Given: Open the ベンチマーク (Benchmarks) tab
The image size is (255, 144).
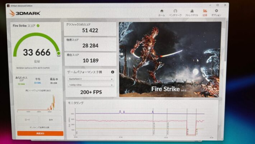Looking at the screenshot, I should (x=175, y=13).
